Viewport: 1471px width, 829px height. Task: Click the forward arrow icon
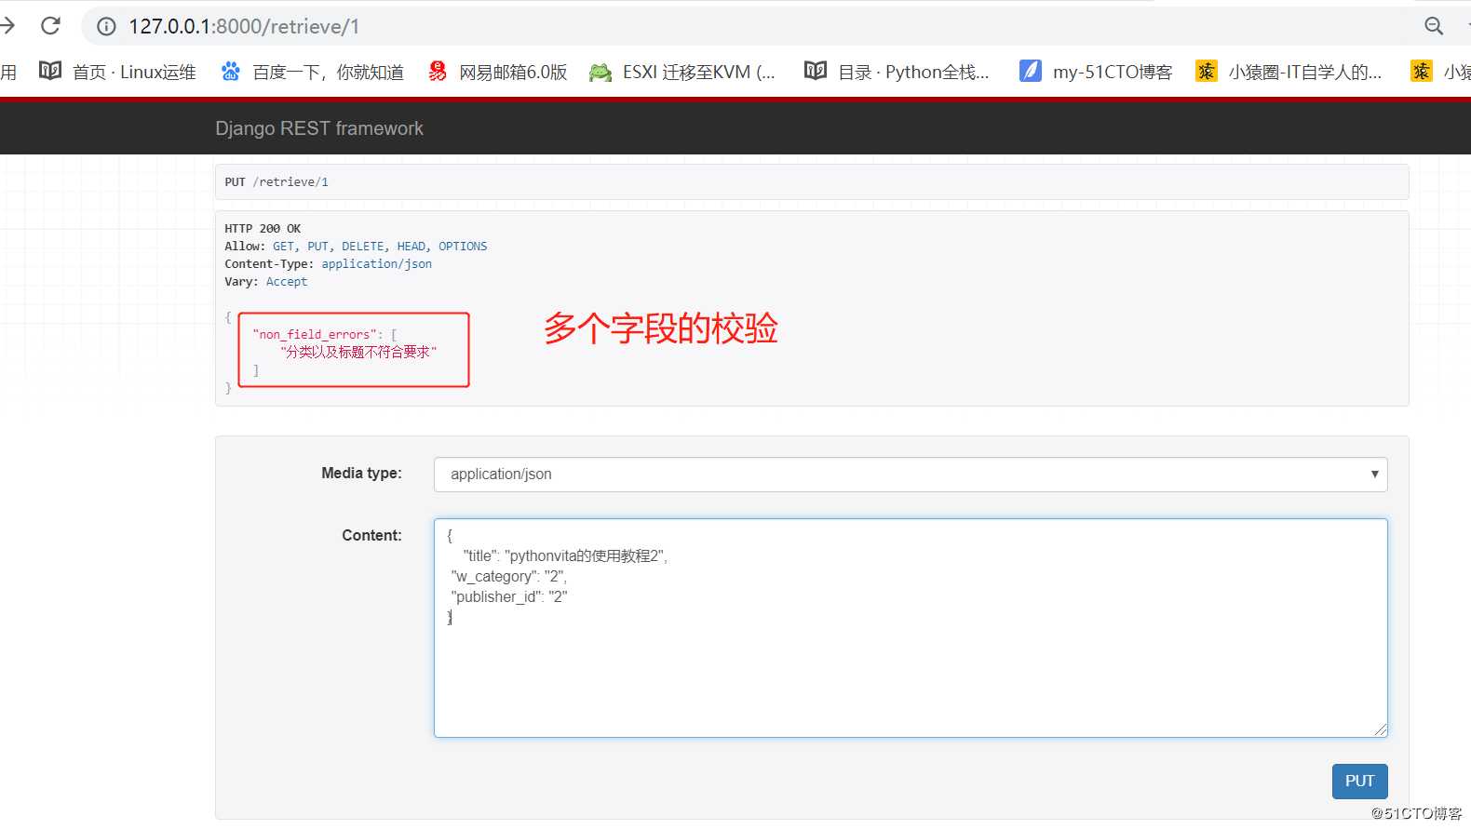click(7, 26)
